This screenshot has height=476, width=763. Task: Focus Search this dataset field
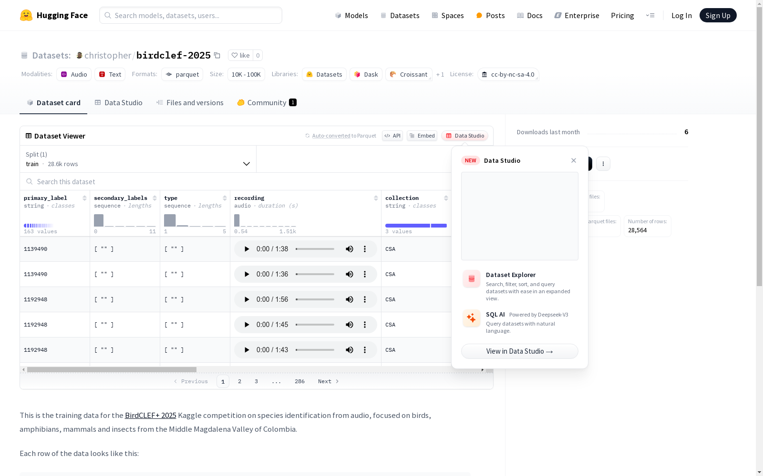click(236, 181)
